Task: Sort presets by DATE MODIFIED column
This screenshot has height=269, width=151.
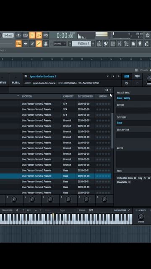Action: [85, 96]
